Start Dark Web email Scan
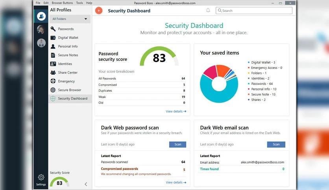Image resolution: width=329 pixels, height=190 pixels. (x=276, y=144)
